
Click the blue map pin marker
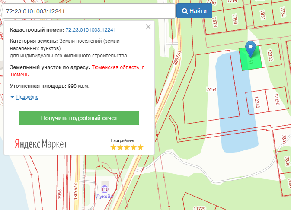(x=250, y=49)
